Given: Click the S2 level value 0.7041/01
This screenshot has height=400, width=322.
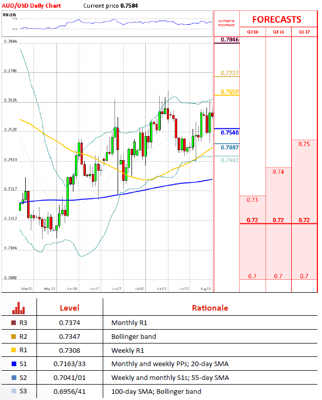Looking at the screenshot, I should pyautogui.click(x=69, y=377).
